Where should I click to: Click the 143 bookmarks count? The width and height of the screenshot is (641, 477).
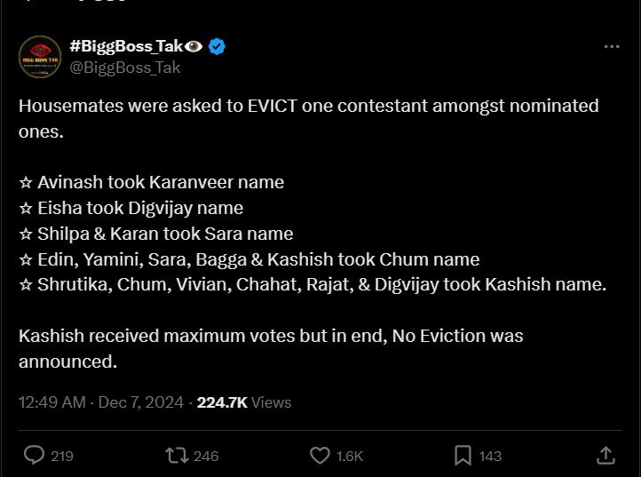[490, 457]
